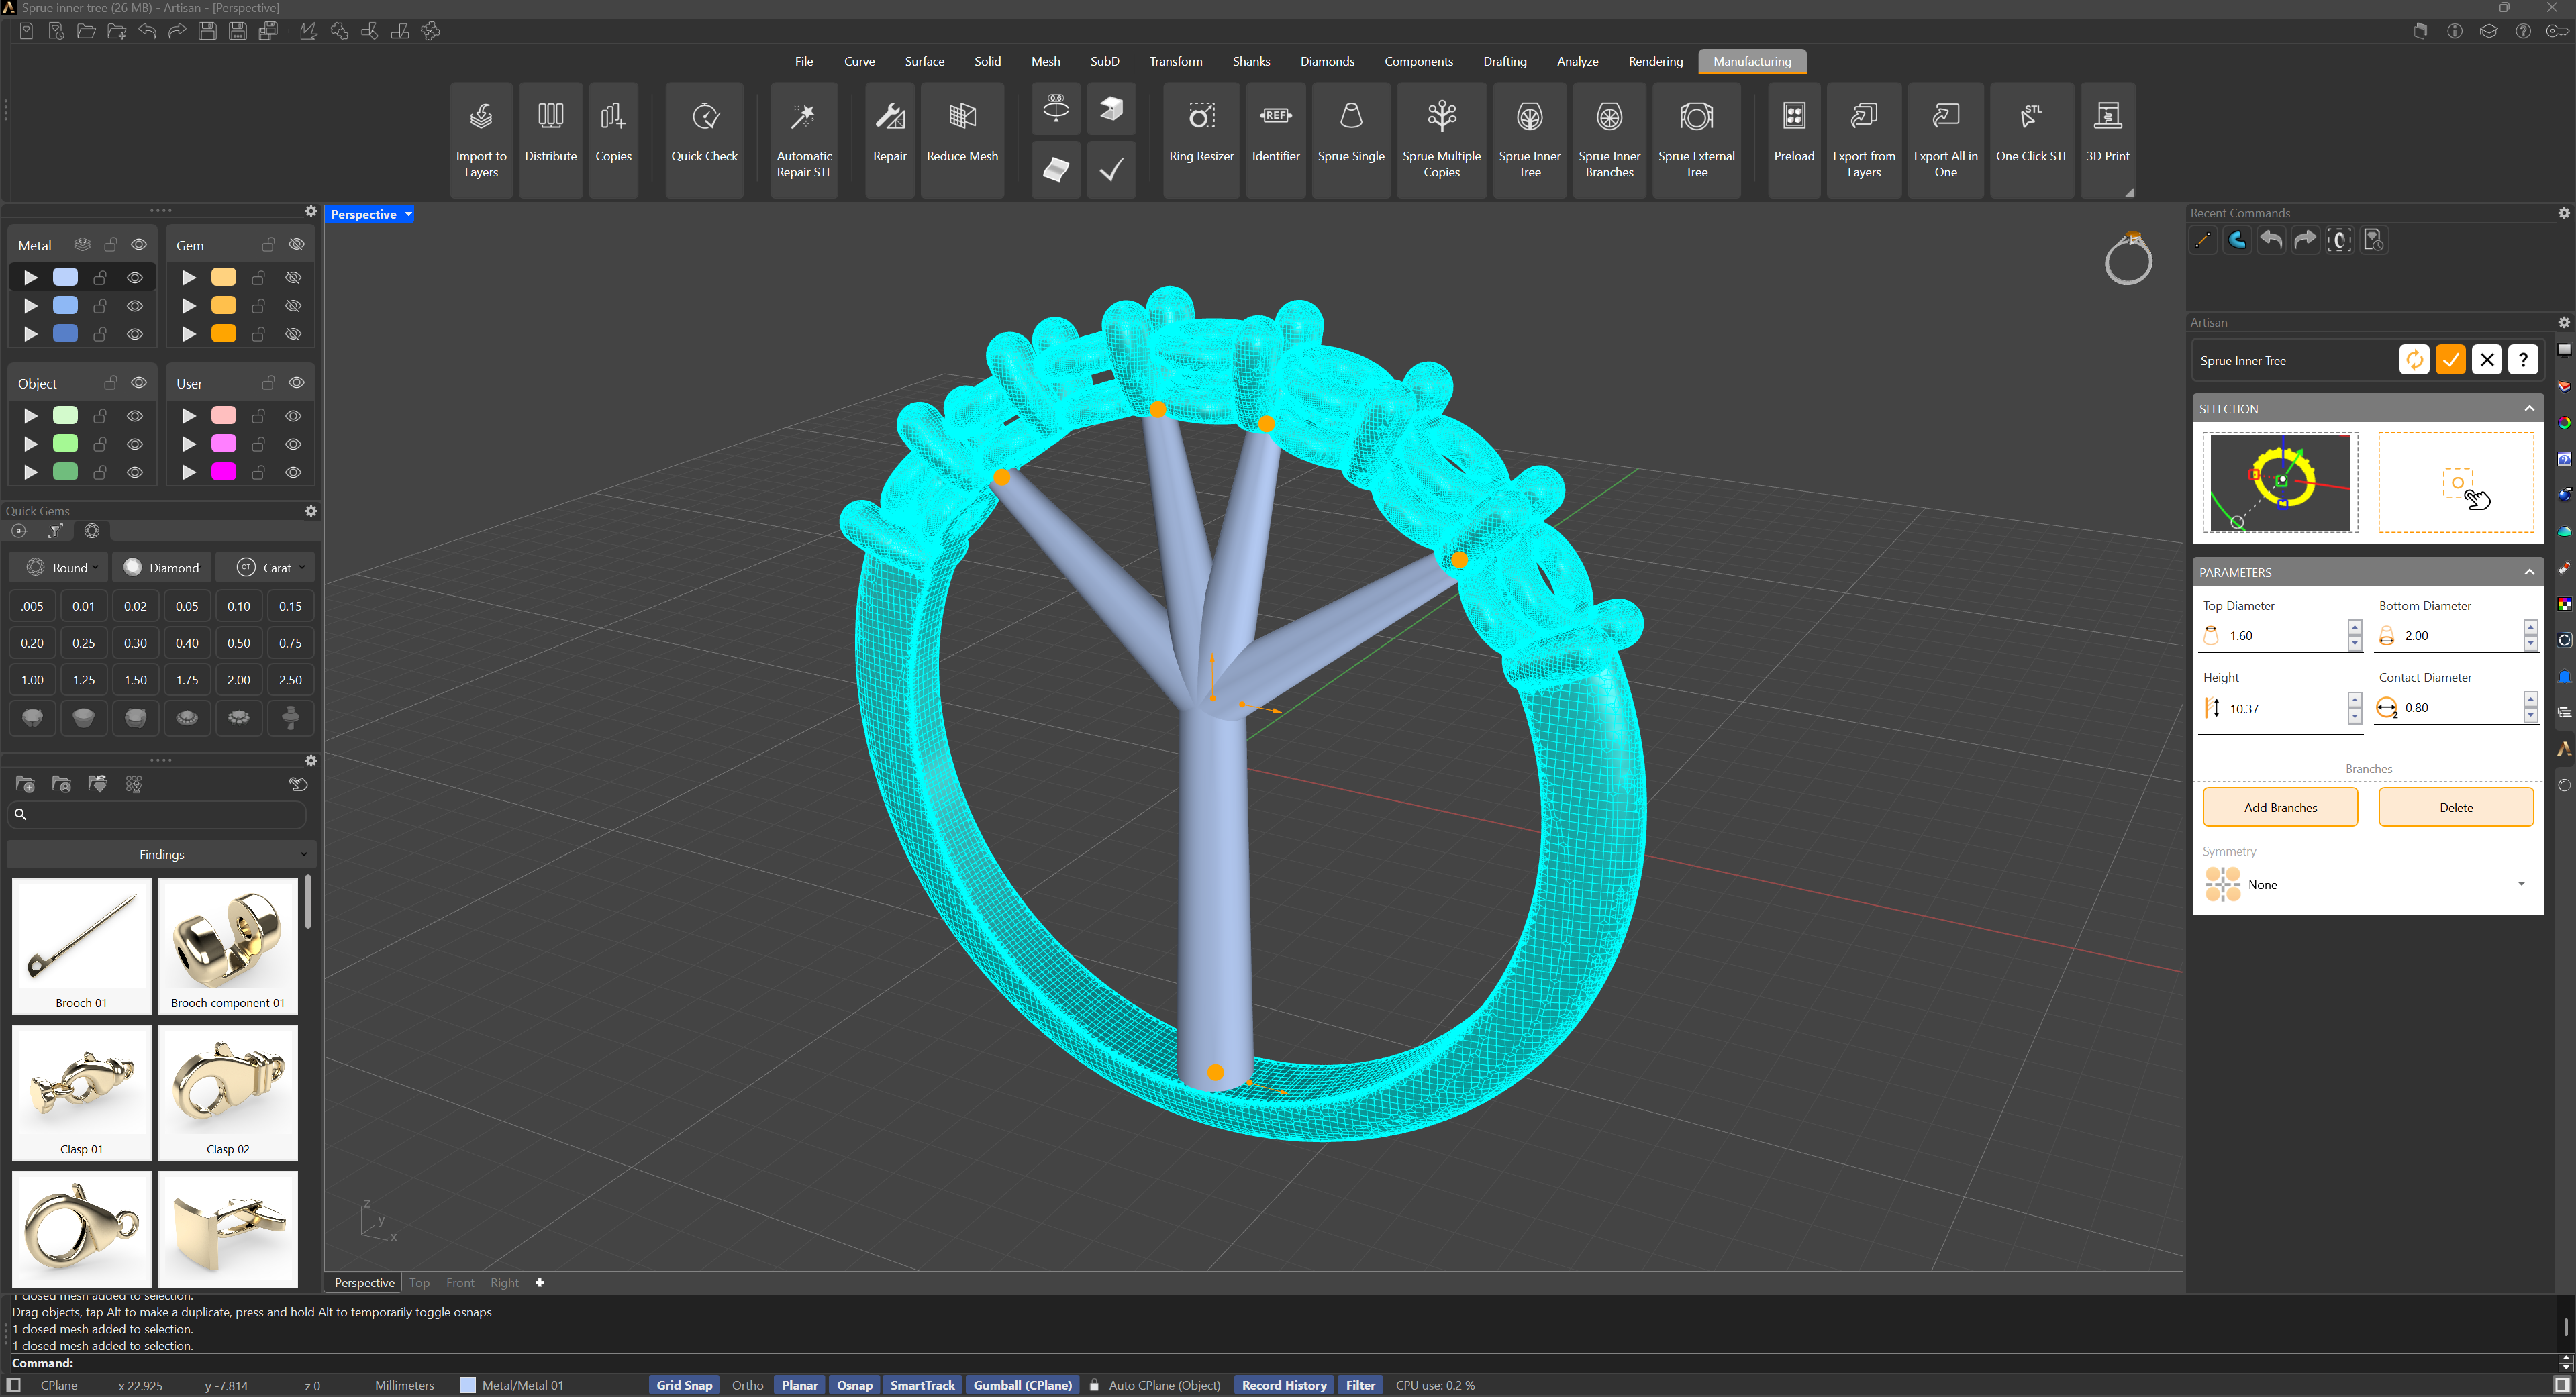The height and width of the screenshot is (1397, 2576).
Task: Open Sprue Inner Branches tool
Action: [x=1609, y=140]
